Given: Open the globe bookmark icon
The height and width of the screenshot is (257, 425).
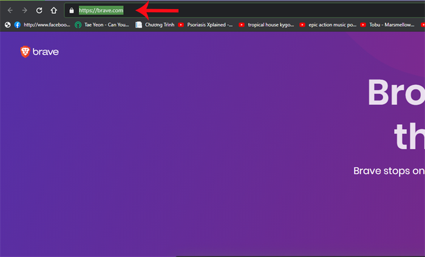Looking at the screenshot, I should pos(7,25).
